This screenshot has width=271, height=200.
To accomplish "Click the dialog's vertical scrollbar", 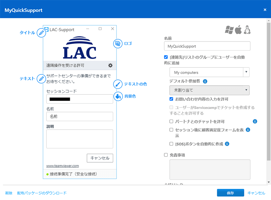I will click(268, 91).
